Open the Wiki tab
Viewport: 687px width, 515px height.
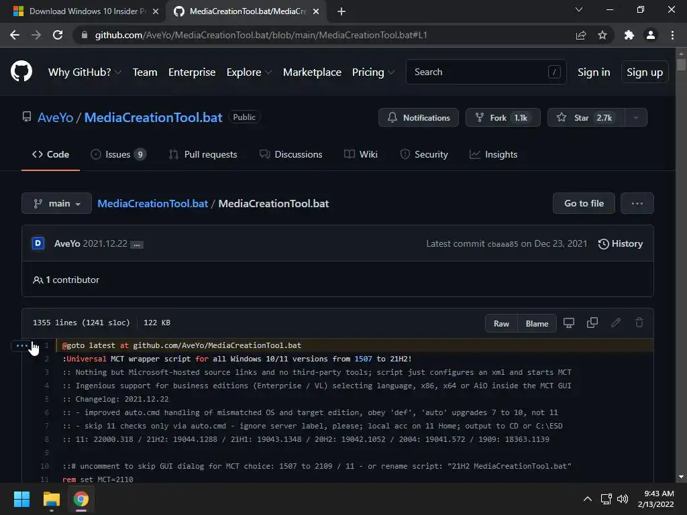(360, 154)
